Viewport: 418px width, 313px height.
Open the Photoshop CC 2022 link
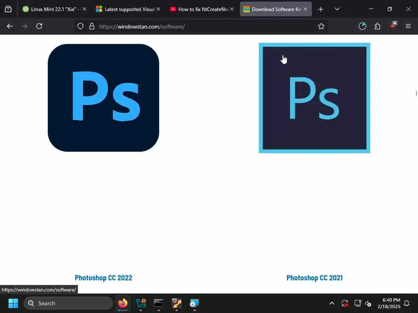(x=103, y=278)
